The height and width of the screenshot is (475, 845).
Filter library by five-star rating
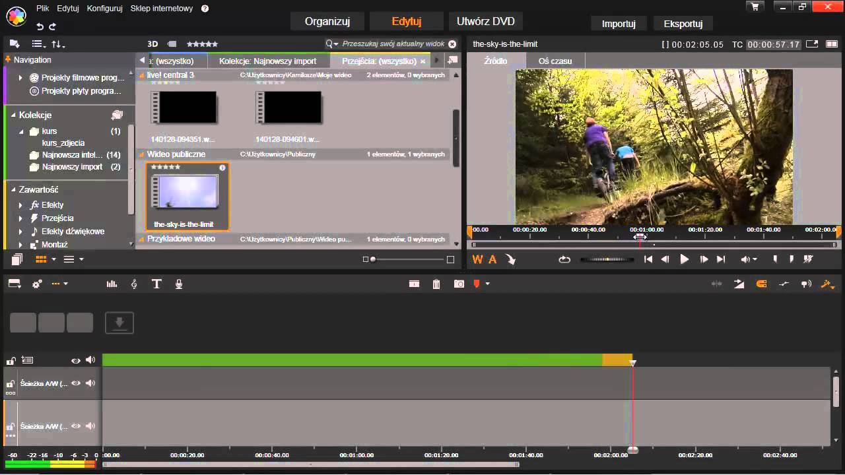coord(202,44)
